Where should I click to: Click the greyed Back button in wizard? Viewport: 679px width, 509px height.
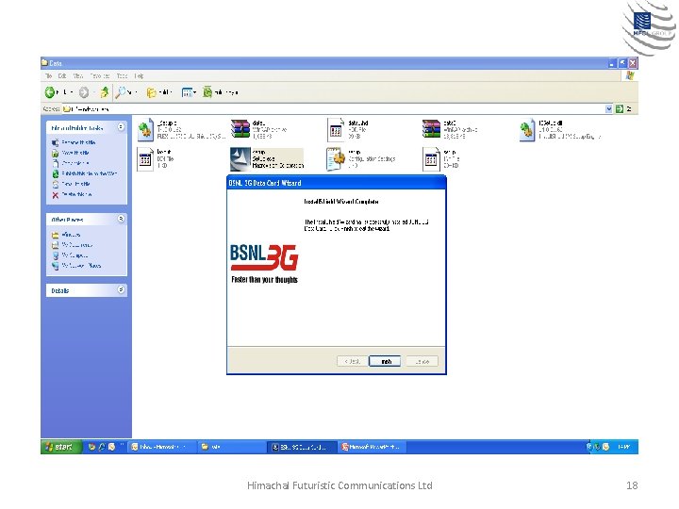point(353,361)
